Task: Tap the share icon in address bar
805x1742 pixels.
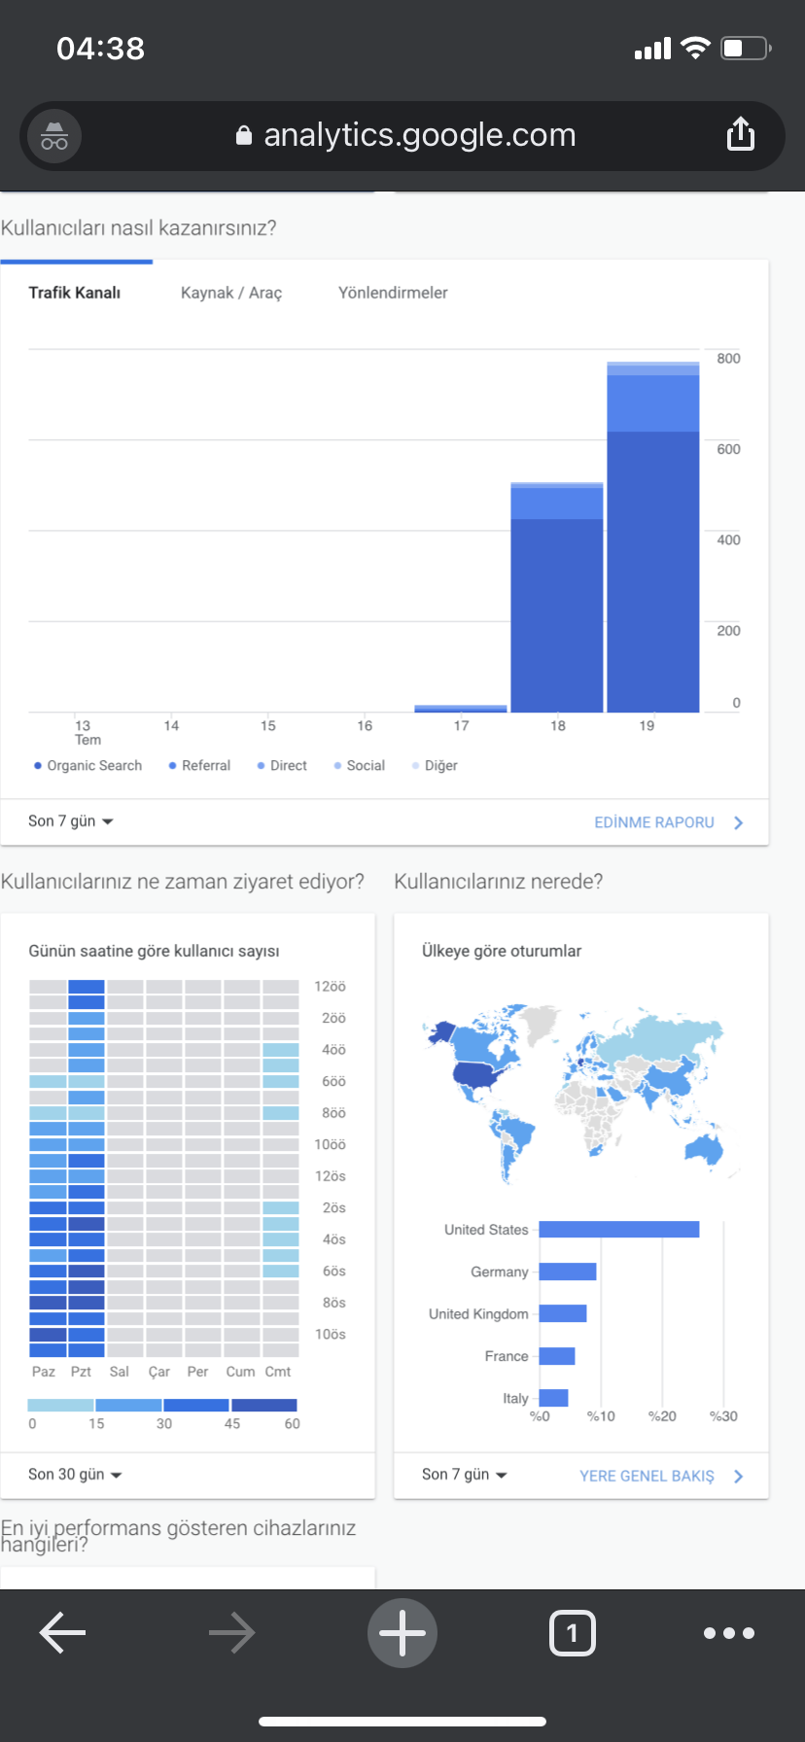Action: pyautogui.click(x=741, y=134)
